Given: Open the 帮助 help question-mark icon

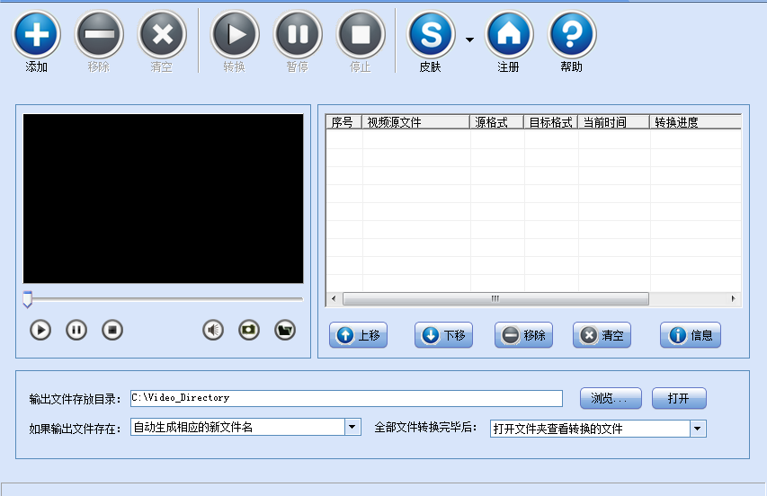Looking at the screenshot, I should (x=572, y=34).
